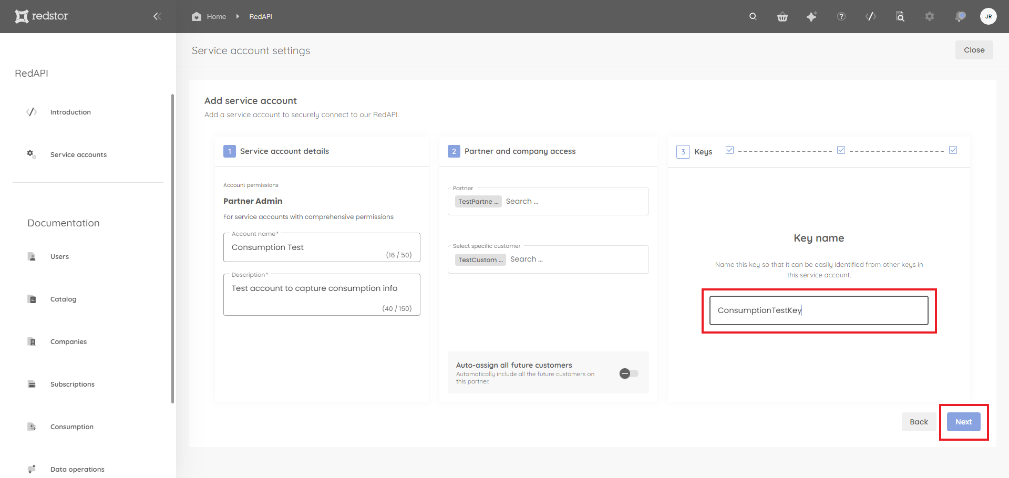Collapse the sidebar with double chevron
This screenshot has width=1009, height=478.
coord(157,16)
